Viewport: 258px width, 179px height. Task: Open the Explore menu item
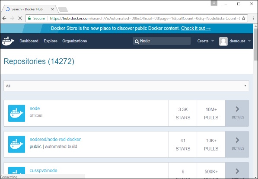[x=51, y=41]
